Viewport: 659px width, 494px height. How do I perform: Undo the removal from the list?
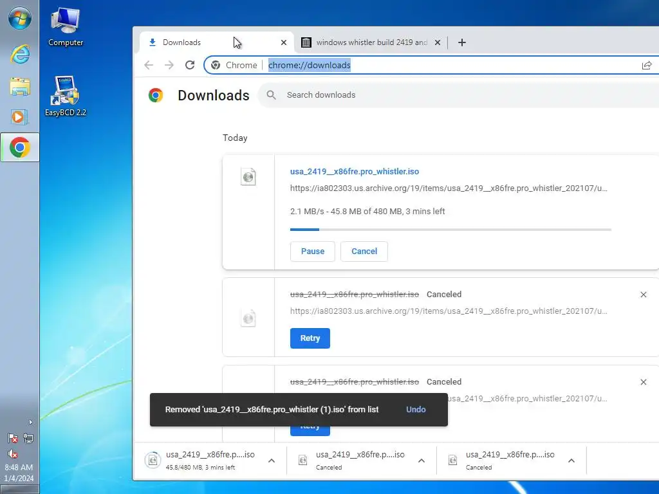pyautogui.click(x=416, y=410)
